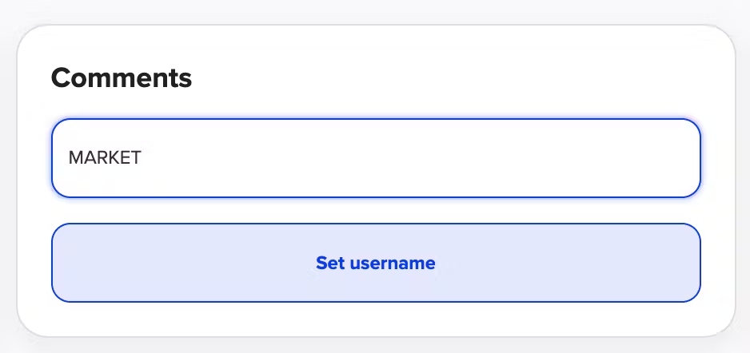
Task: Click the Comments title text
Action: [122, 78]
